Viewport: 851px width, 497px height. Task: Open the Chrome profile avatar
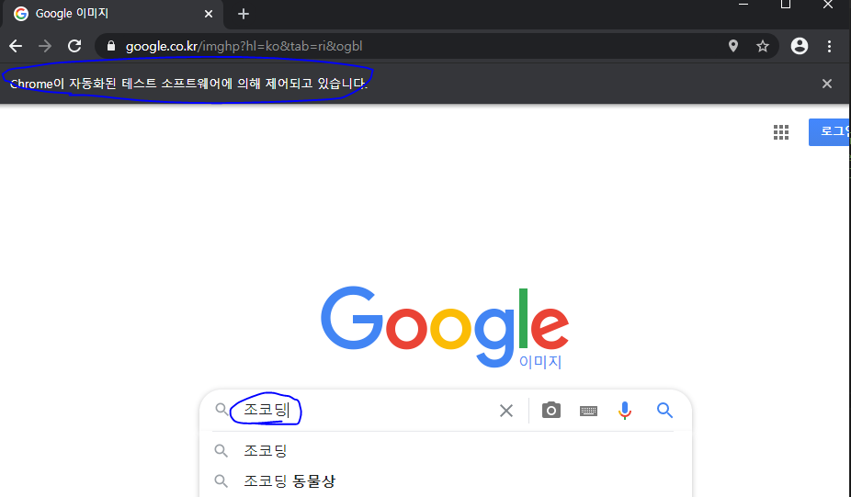[799, 46]
